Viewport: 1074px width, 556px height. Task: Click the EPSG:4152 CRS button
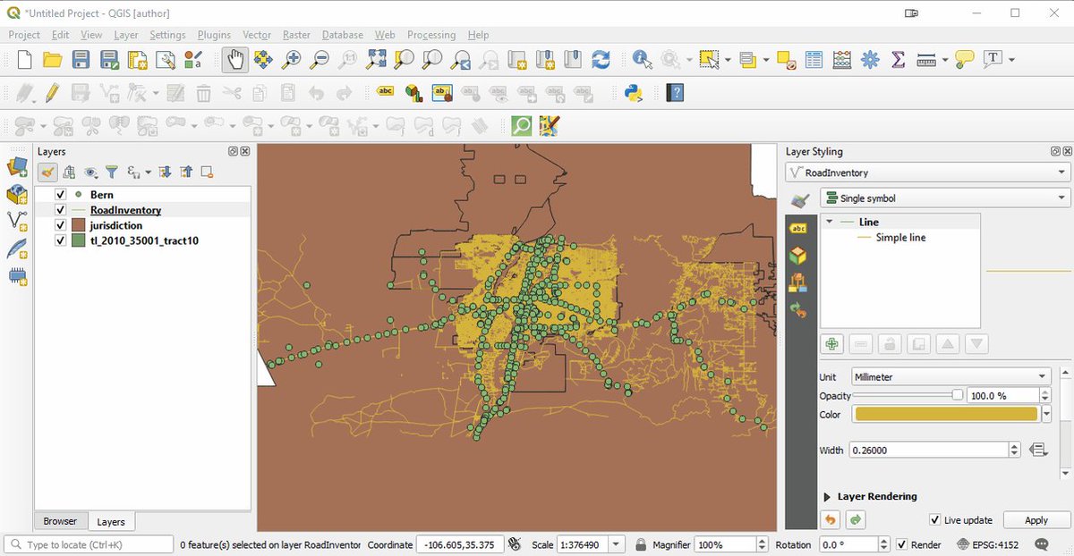point(988,544)
